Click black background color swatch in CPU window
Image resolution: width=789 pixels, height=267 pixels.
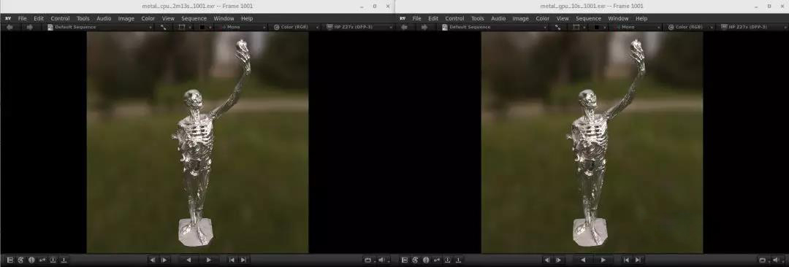tap(202, 27)
